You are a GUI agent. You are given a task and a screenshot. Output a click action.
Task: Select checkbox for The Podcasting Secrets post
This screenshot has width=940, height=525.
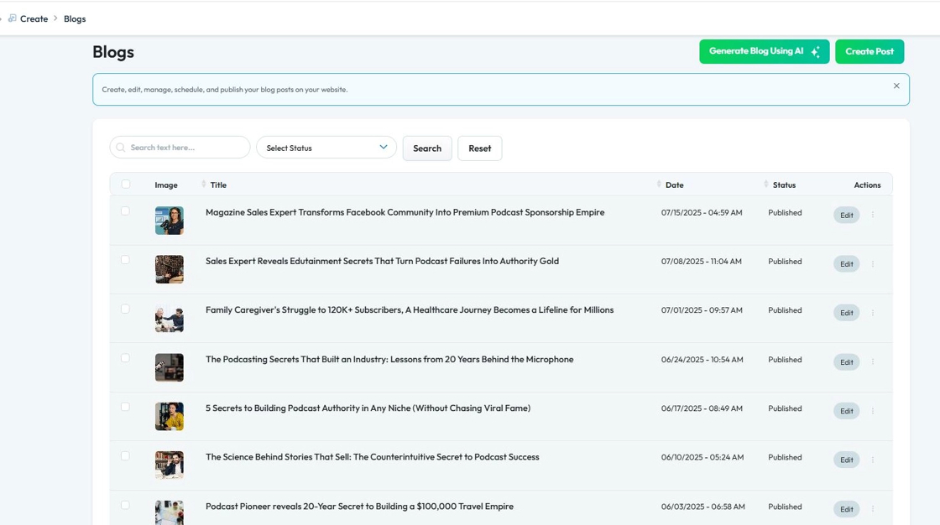click(126, 358)
